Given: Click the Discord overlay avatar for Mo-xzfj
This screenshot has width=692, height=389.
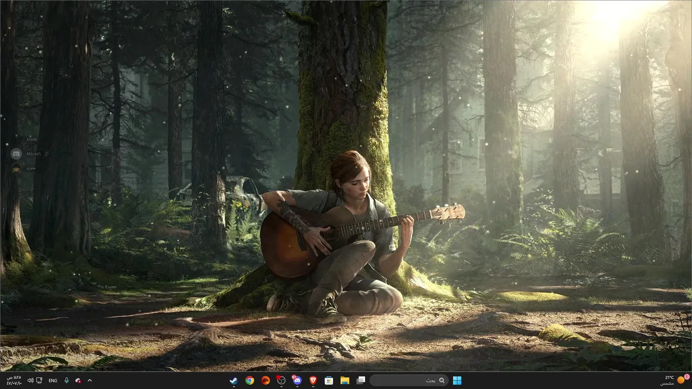Looking at the screenshot, I should pos(16,153).
